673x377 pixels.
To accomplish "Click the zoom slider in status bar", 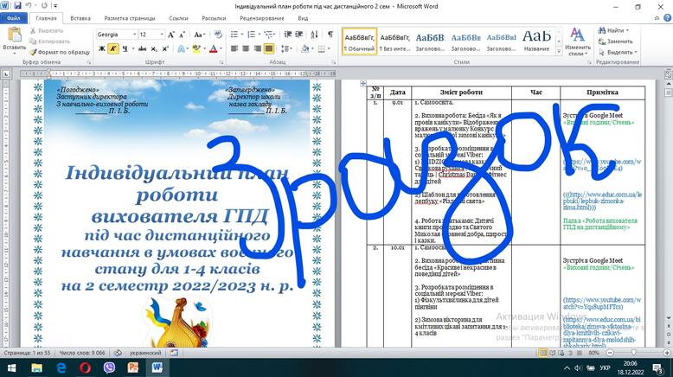I will tap(633, 353).
